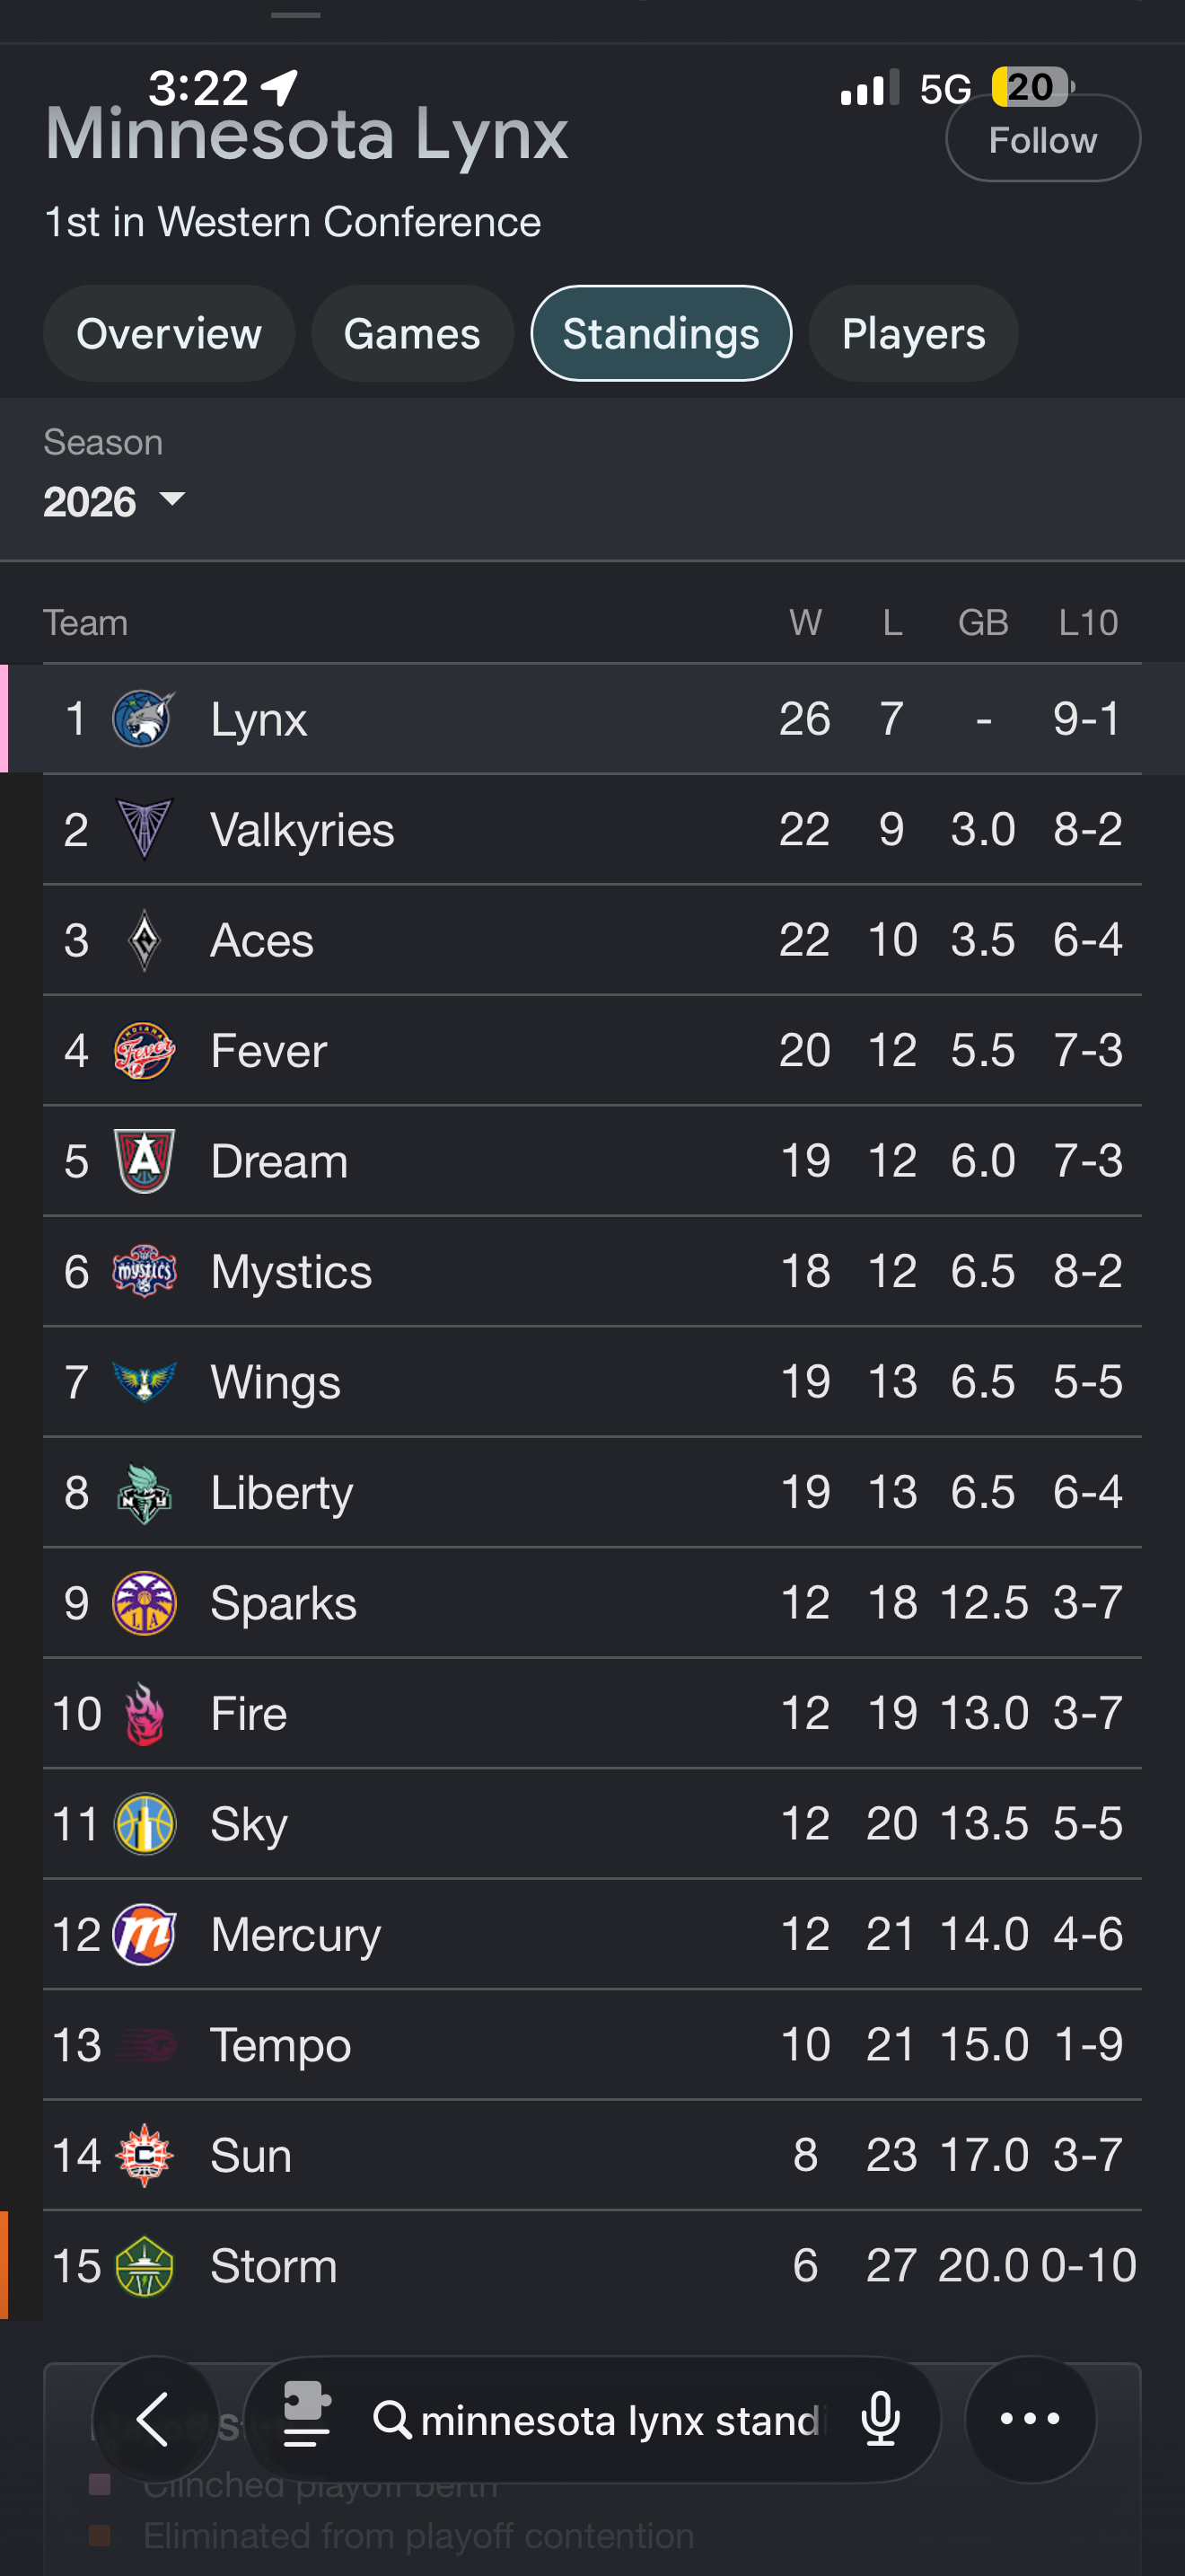This screenshot has height=2576, width=1185.
Task: Select the Mercury team logo
Action: point(144,1934)
